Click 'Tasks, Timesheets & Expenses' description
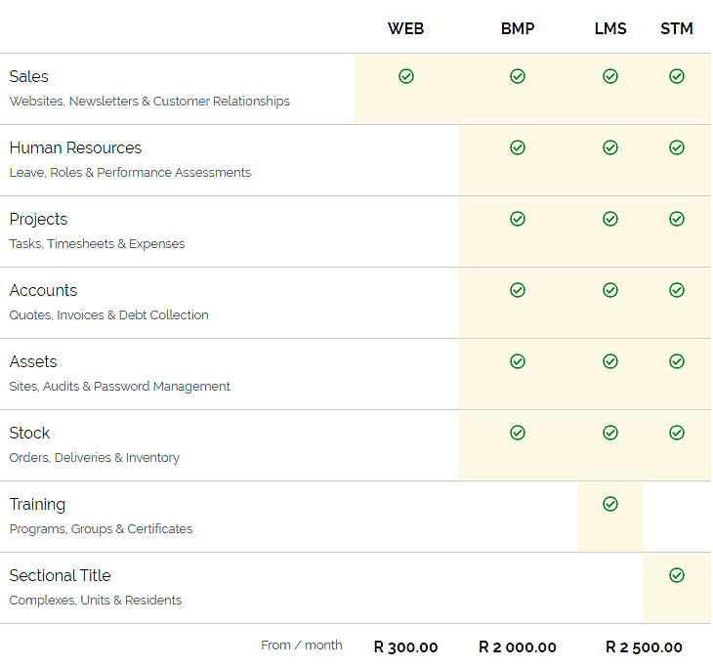713x666 pixels. (97, 244)
